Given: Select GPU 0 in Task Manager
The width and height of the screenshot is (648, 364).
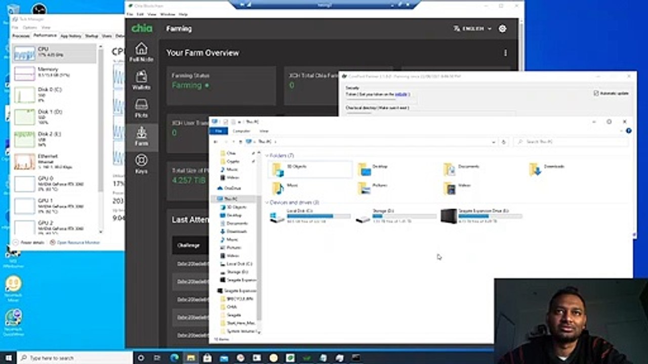Looking at the screenshot, I should [x=54, y=184].
